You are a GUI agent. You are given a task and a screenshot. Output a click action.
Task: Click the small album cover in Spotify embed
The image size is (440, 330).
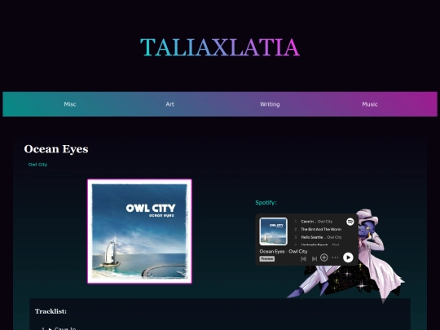[273, 231]
